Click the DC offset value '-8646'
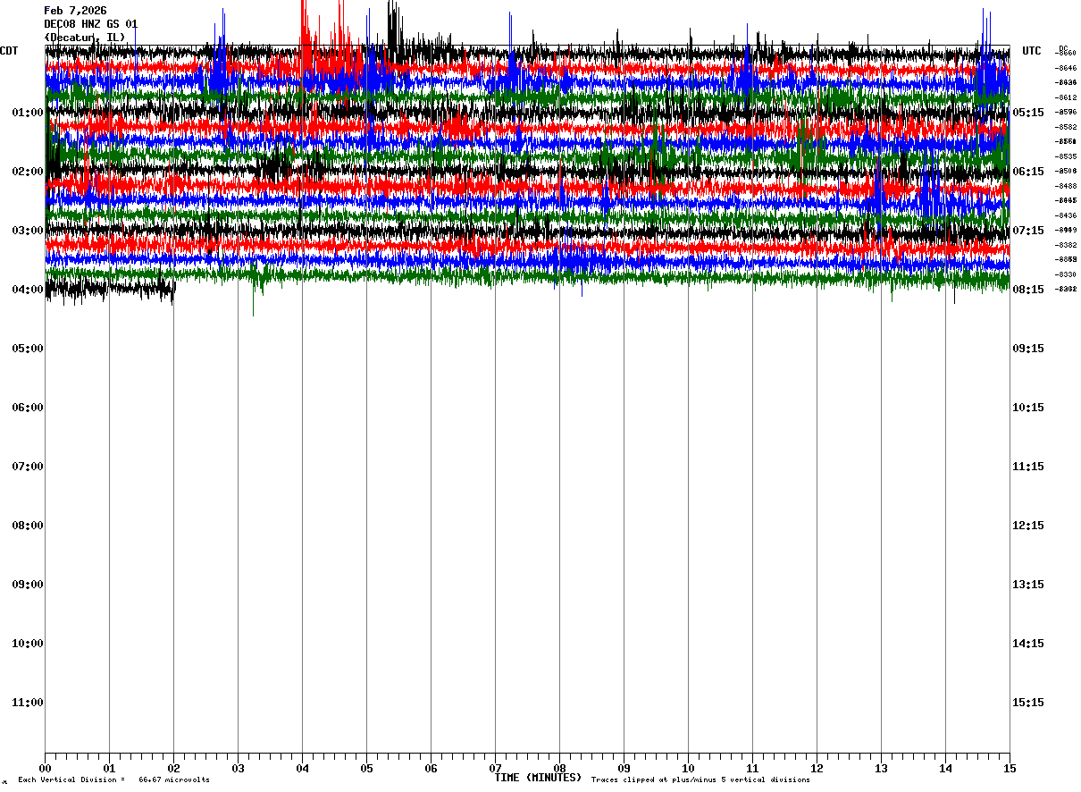The width and height of the screenshot is (1081, 792). click(1067, 68)
